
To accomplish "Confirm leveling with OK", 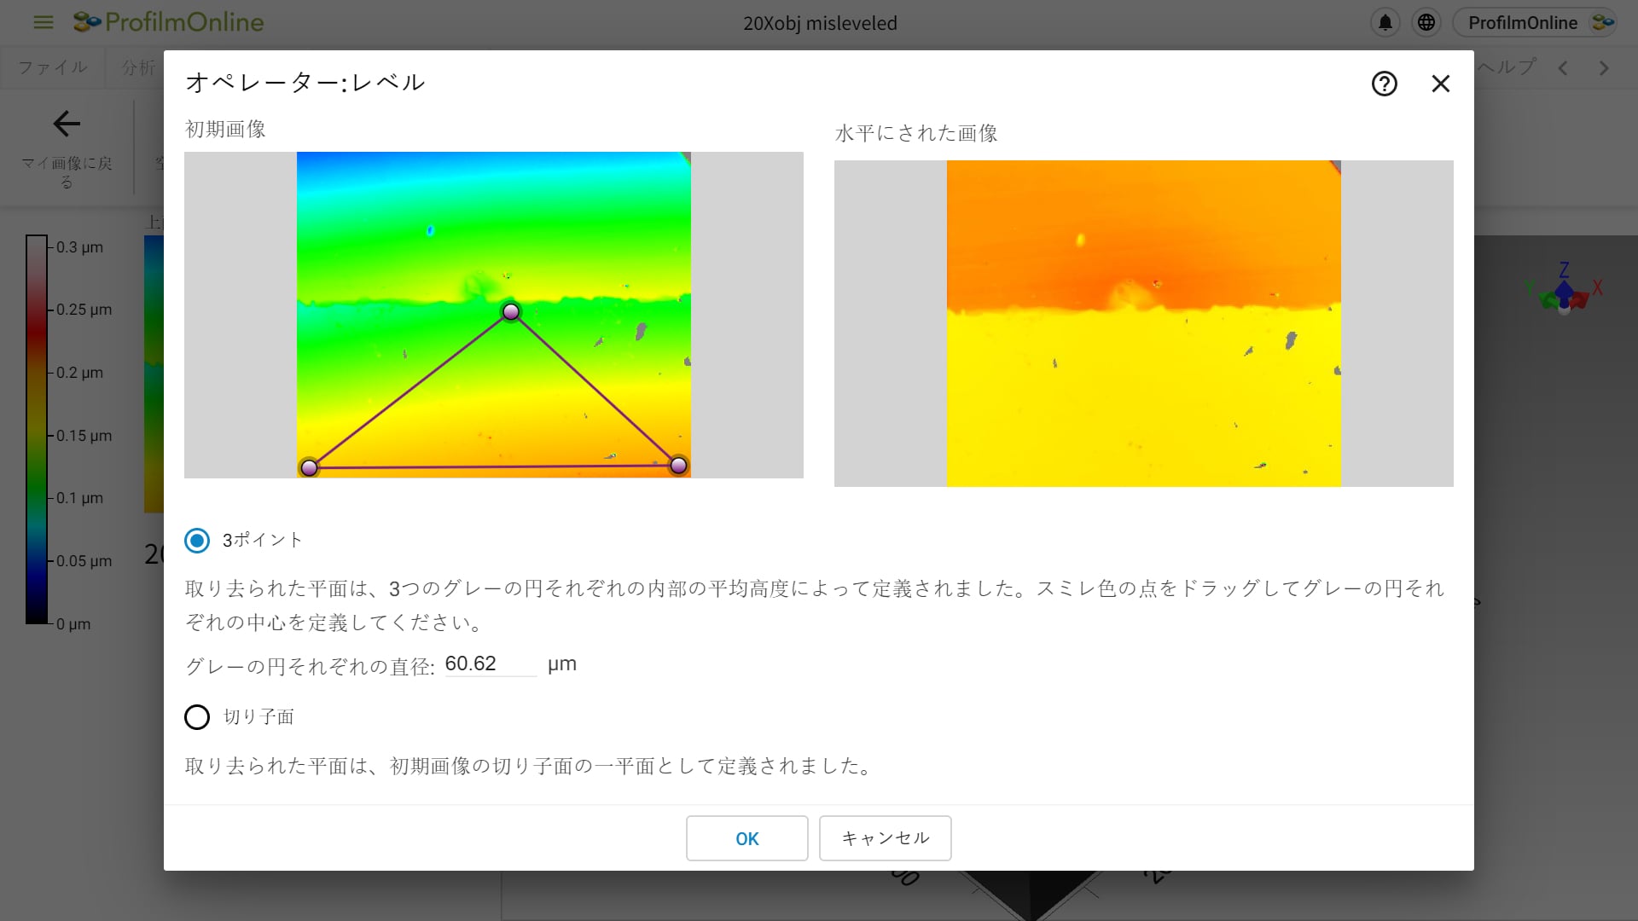I will pyautogui.click(x=746, y=838).
